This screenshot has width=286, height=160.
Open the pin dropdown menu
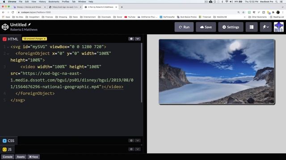point(266,27)
